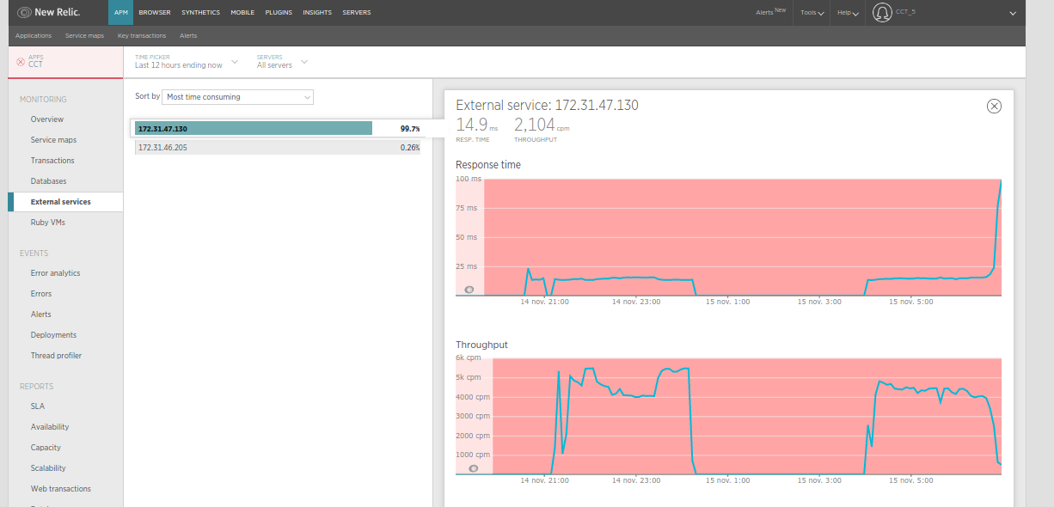
Task: Open the Help dropdown menu
Action: (x=848, y=13)
